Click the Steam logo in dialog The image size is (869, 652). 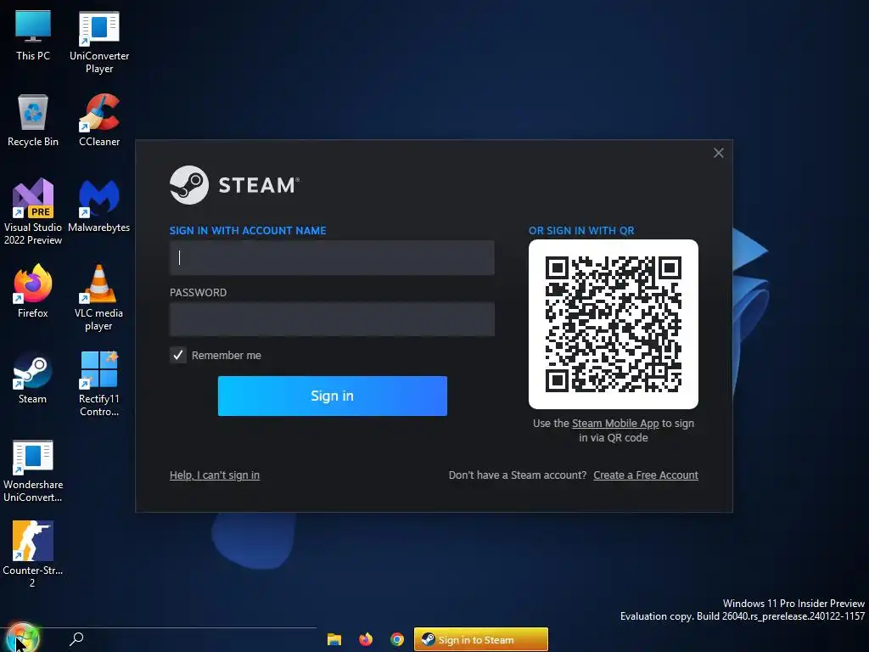[234, 184]
